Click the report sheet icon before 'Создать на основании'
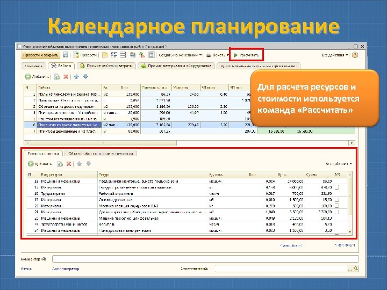 pos(152,55)
